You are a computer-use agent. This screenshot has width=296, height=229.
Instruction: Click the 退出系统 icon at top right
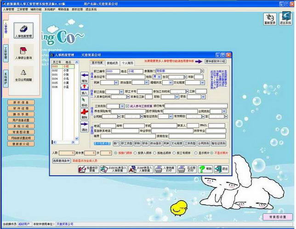pos(285,18)
